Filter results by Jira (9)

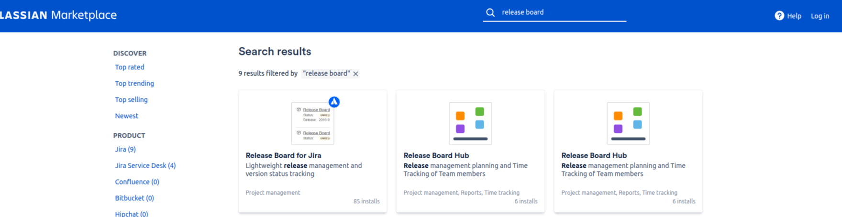(x=125, y=150)
